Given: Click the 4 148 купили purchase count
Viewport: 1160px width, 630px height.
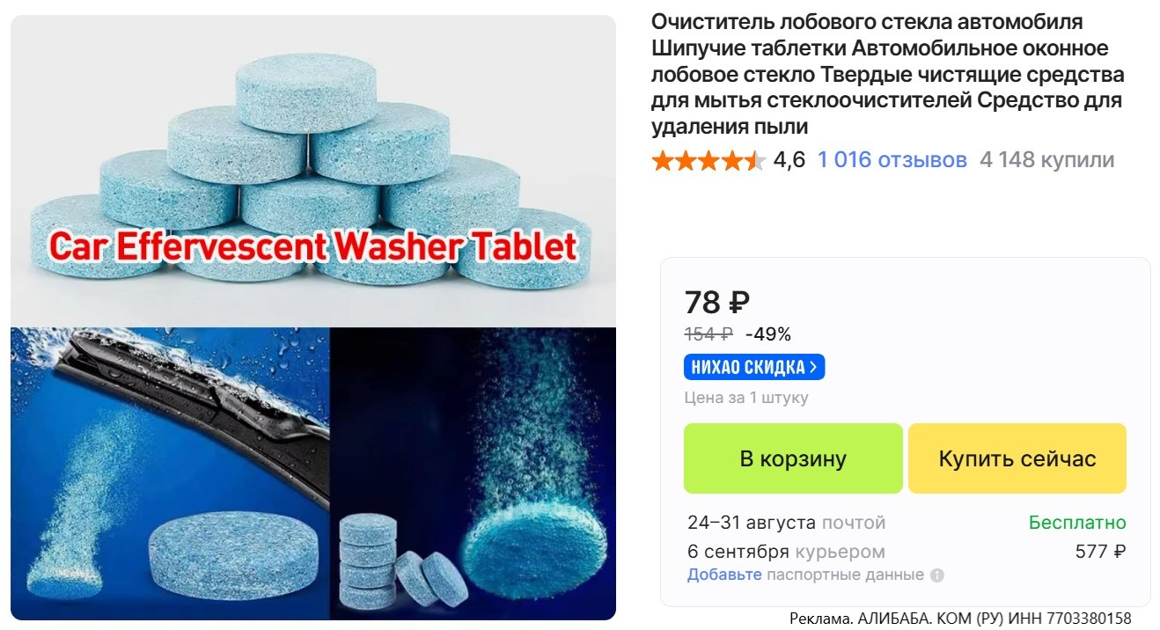Looking at the screenshot, I should (1046, 160).
